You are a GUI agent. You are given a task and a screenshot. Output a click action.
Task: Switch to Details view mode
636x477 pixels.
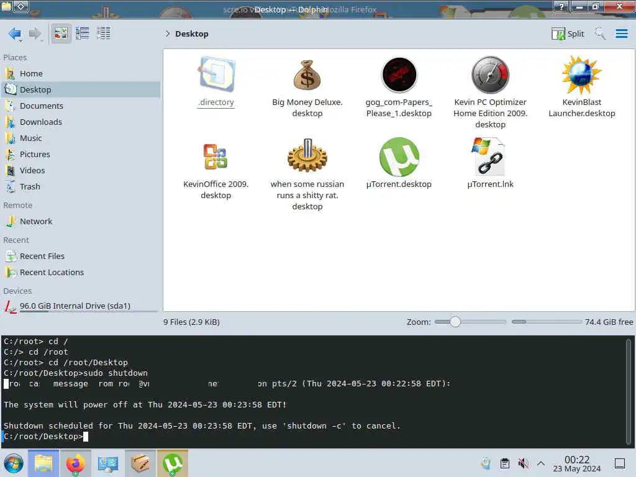click(104, 34)
